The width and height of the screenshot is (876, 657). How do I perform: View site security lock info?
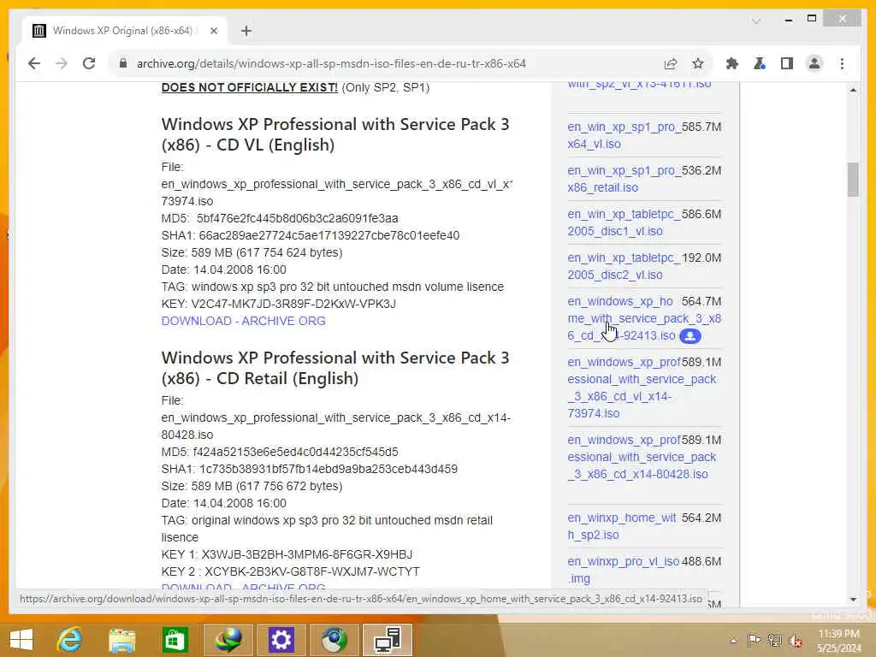(x=123, y=63)
